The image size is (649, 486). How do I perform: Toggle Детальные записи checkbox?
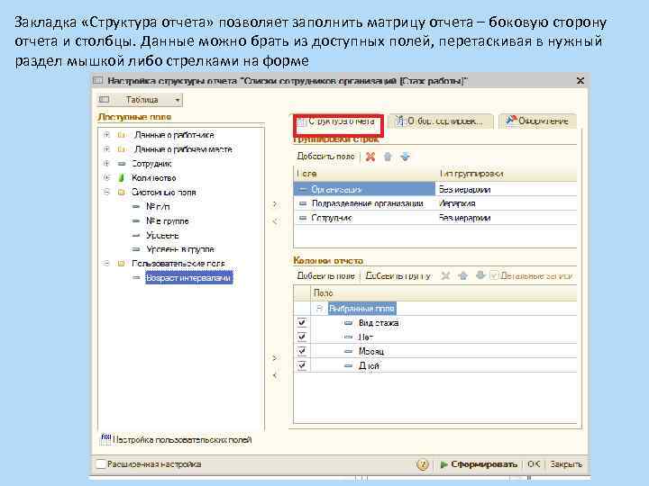coord(494,275)
